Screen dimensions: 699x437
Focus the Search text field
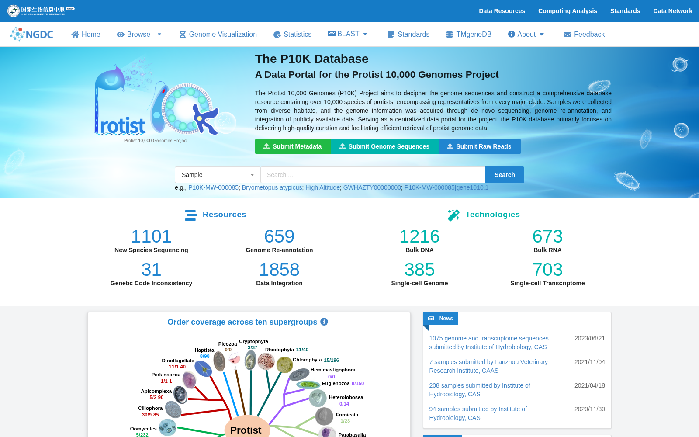tap(373, 175)
